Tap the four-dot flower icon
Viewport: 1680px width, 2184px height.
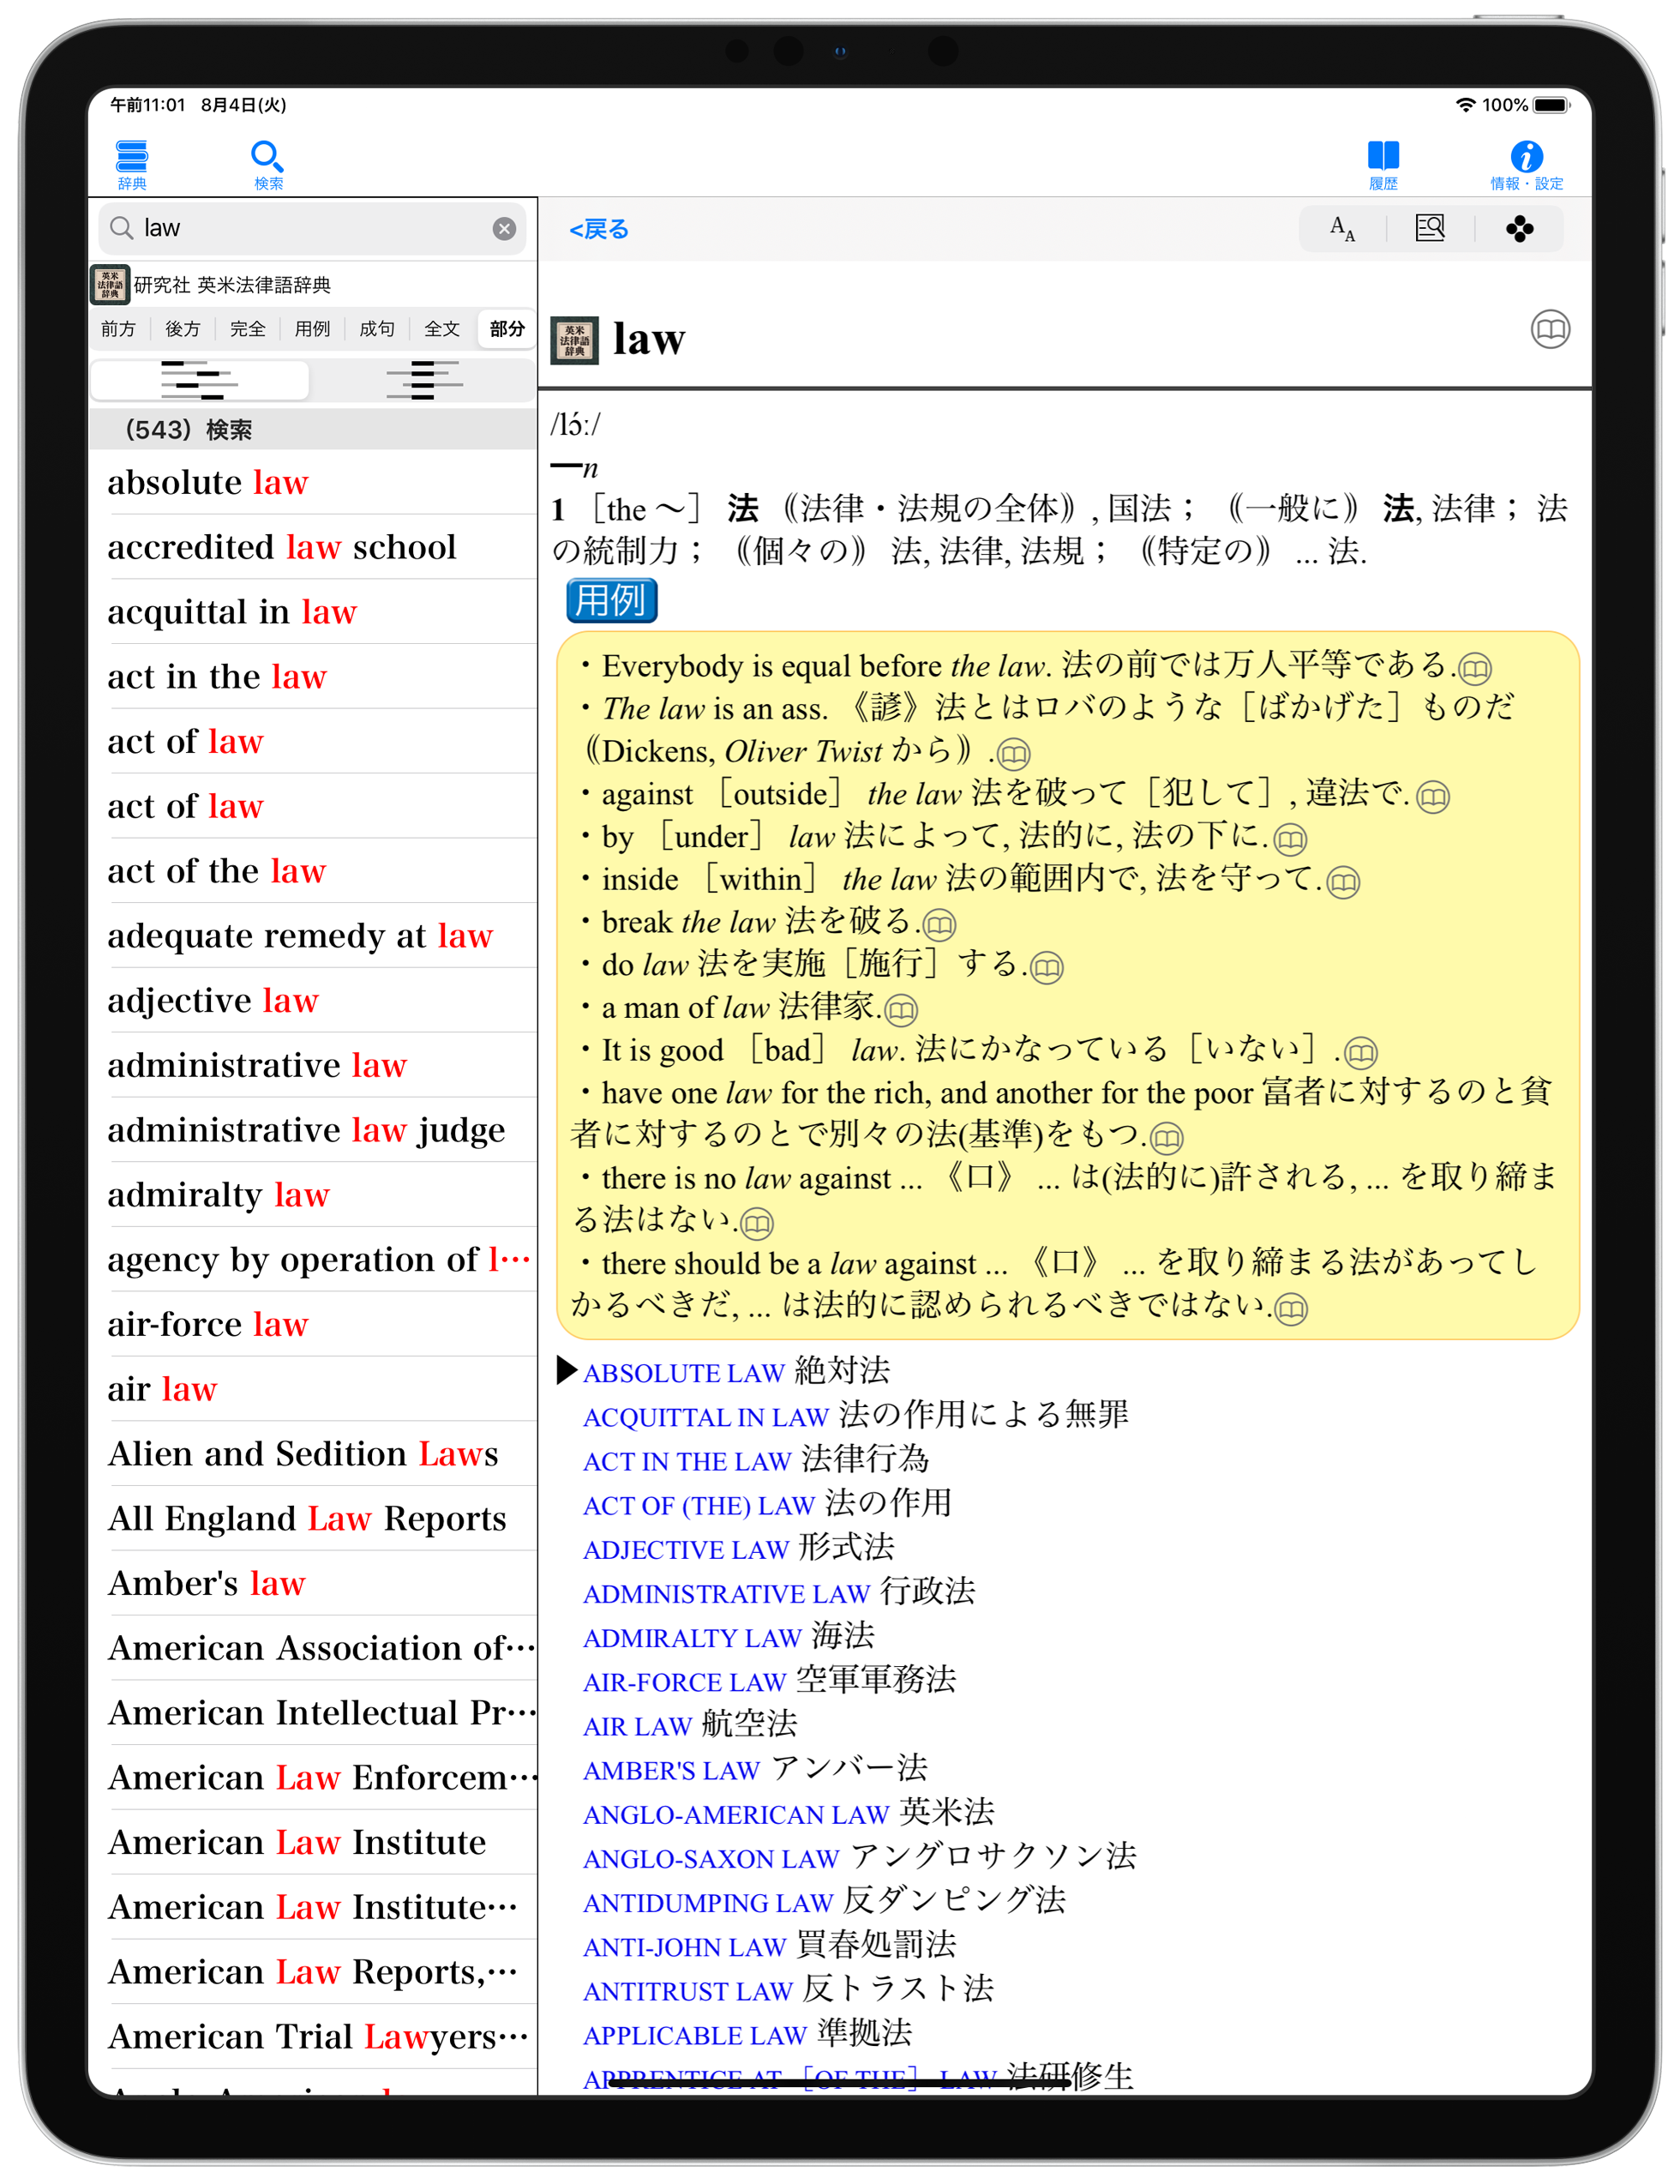1518,229
